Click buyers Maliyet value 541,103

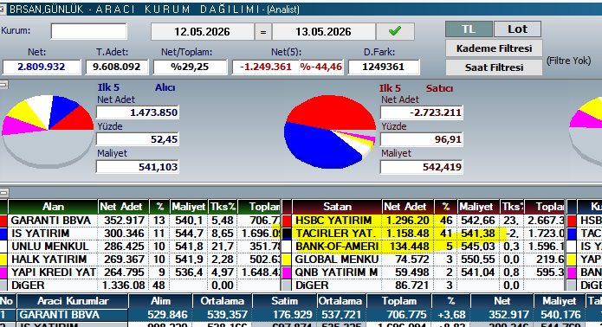click(138, 167)
